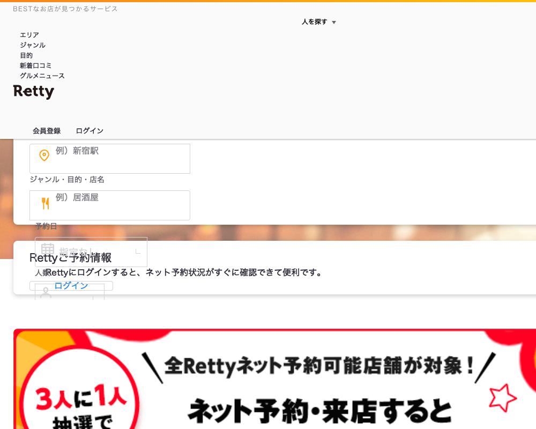Switch to the ログイン tab
This screenshot has height=429, width=536.
90,131
